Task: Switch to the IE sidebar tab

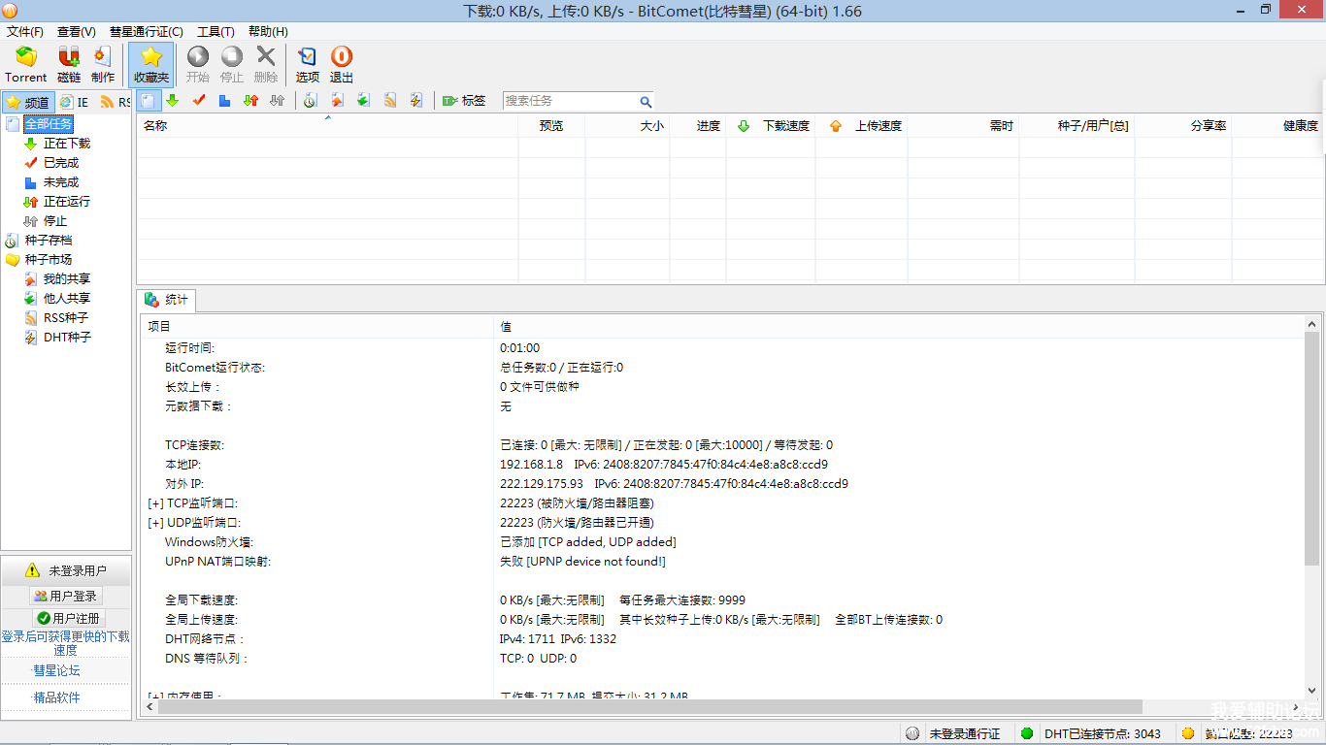Action: point(74,102)
